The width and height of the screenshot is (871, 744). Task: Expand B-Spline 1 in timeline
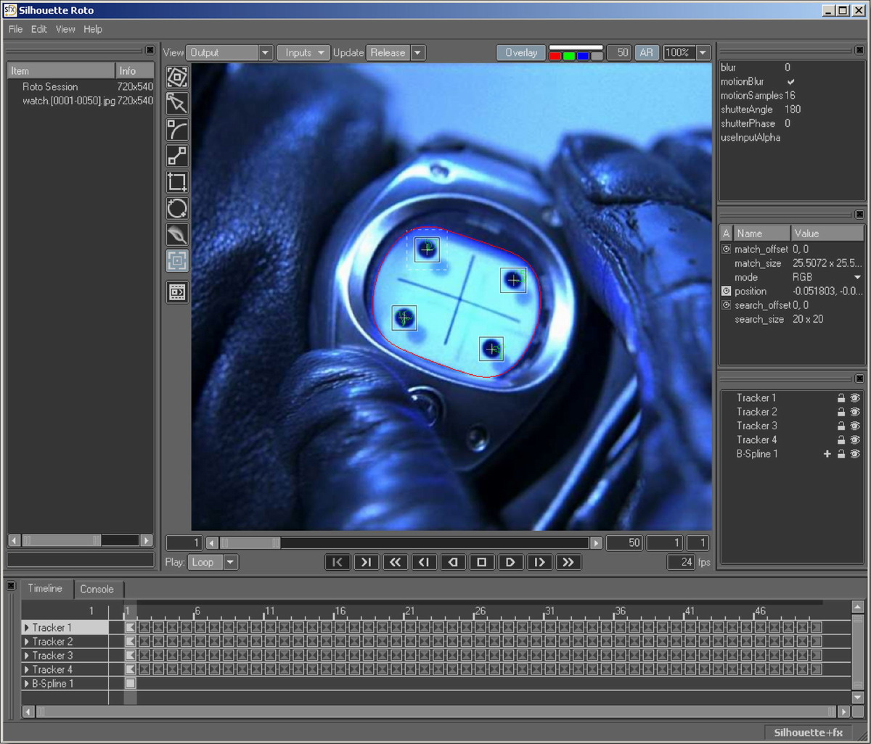(27, 683)
